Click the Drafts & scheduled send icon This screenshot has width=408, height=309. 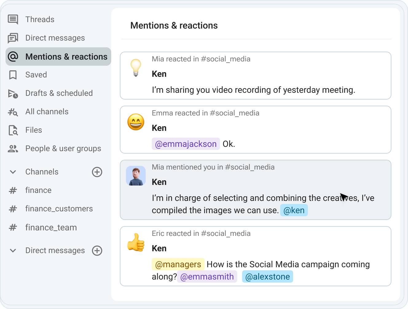(x=13, y=93)
